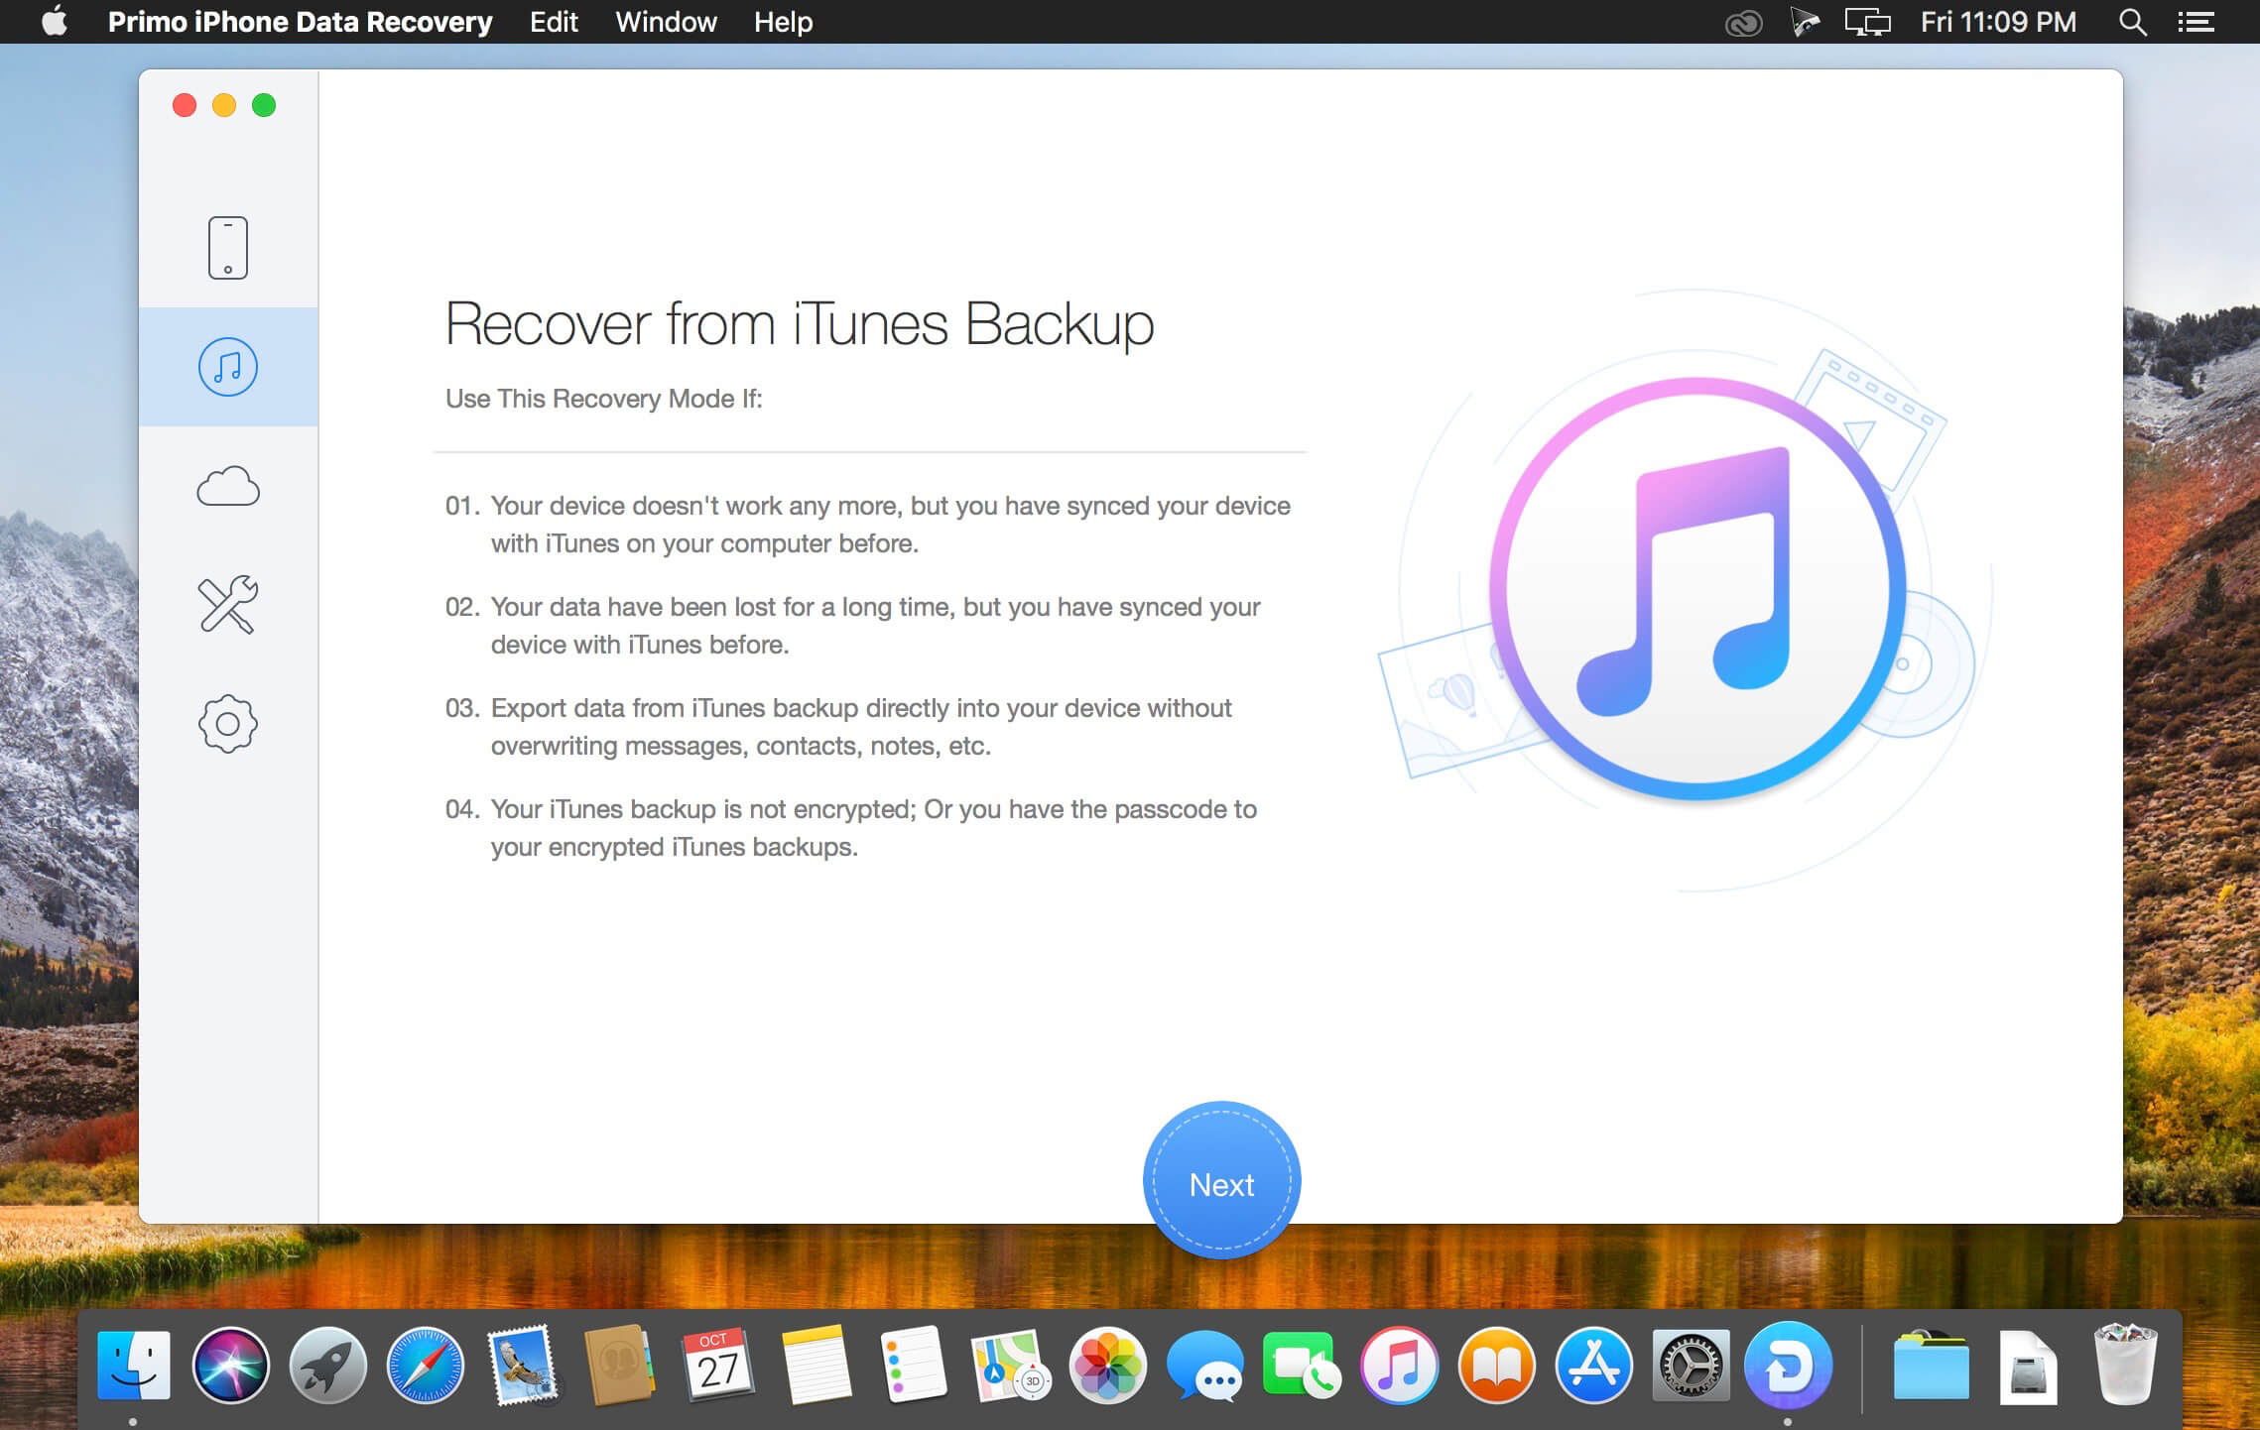This screenshot has height=1430, width=2260.
Task: Open Safari from the Dock
Action: click(x=425, y=1366)
